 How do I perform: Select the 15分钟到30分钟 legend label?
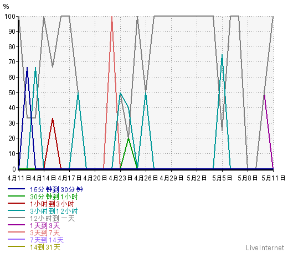56,189
